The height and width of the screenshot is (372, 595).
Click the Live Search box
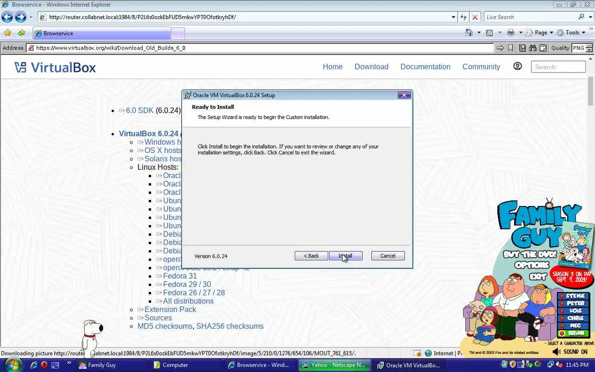point(530,17)
